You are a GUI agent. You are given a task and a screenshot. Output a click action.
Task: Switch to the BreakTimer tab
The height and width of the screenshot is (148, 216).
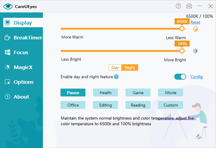23,38
